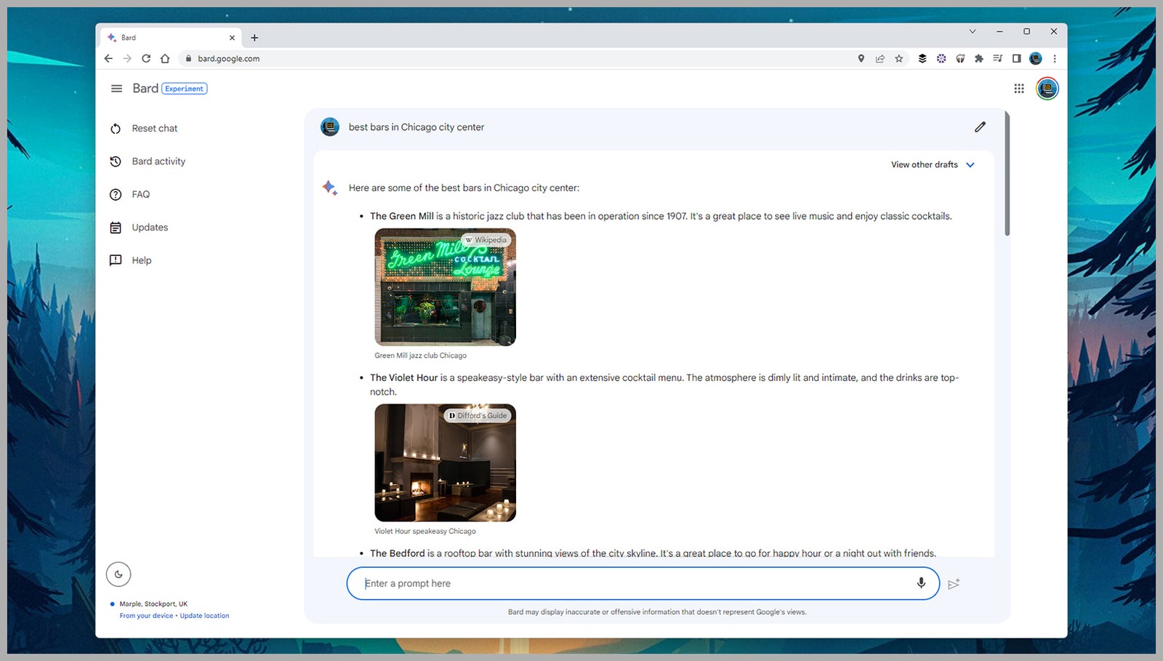Screen dimensions: 1163x661
Task: Expand the View other drafts dropdown
Action: 933,165
